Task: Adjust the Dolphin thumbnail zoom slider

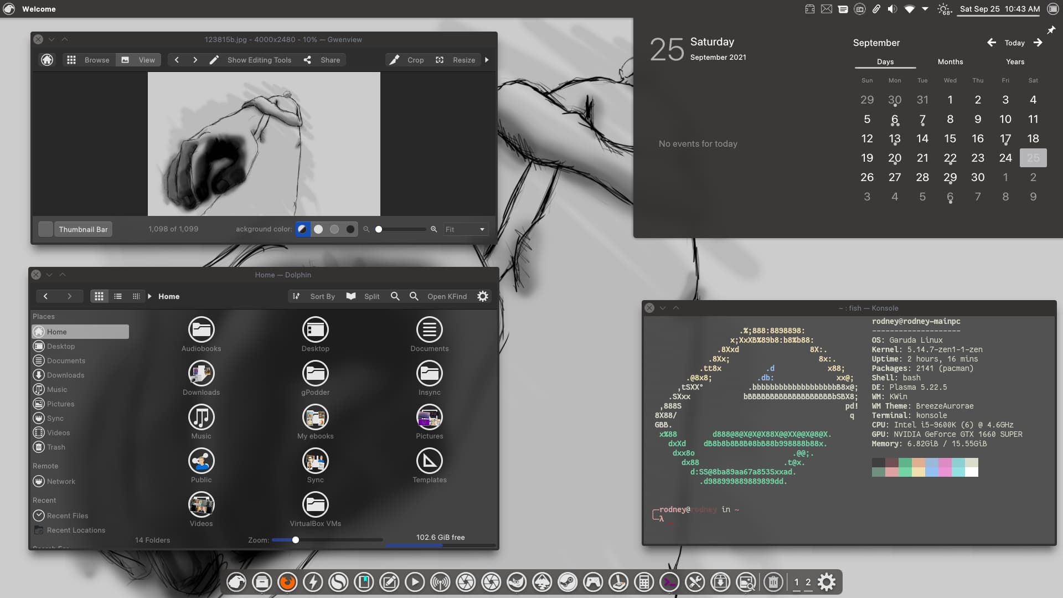Action: pyautogui.click(x=295, y=540)
